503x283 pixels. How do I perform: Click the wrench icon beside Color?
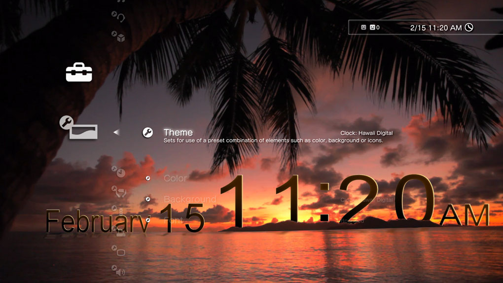pyautogui.click(x=148, y=178)
